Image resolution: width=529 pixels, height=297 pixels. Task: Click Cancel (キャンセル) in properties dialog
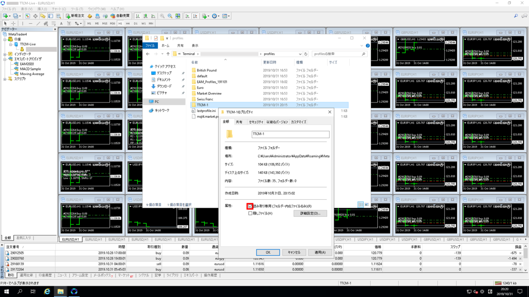[294, 253]
